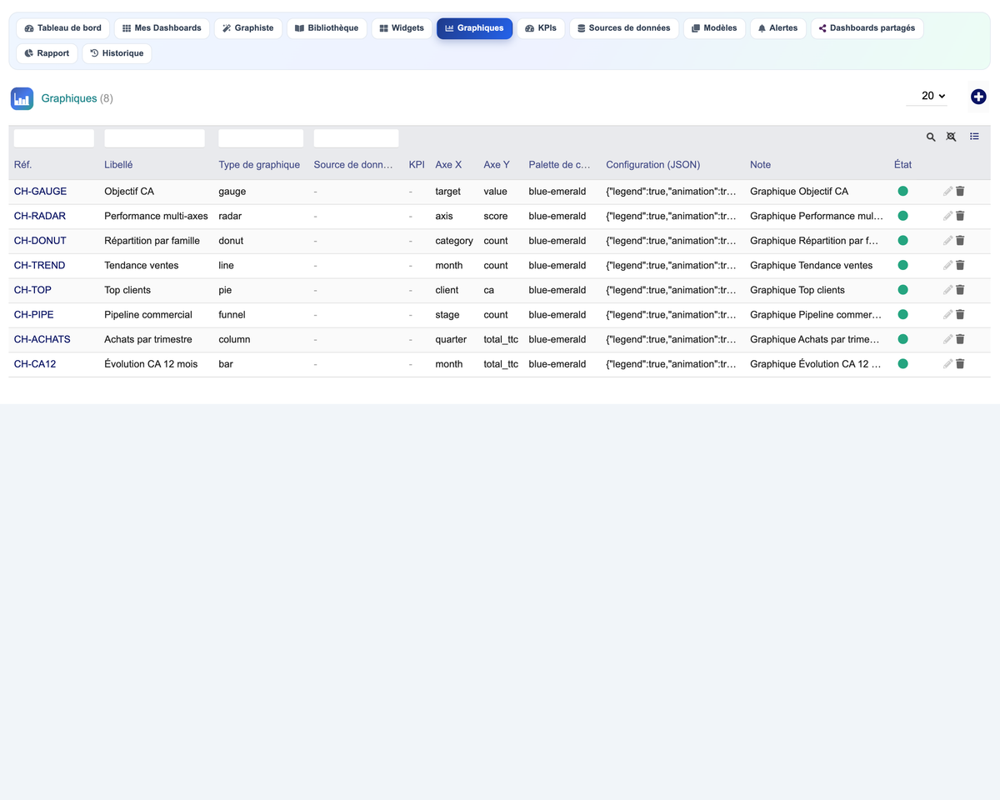
Task: Toggle status dot of CH-RADAR row
Action: (902, 216)
